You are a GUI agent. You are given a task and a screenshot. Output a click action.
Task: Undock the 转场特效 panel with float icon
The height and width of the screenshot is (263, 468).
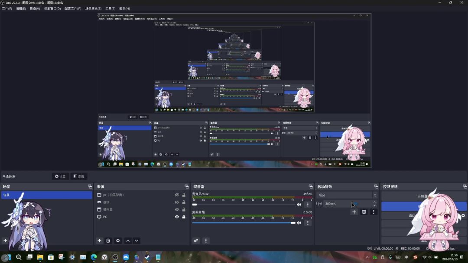tap(376, 186)
